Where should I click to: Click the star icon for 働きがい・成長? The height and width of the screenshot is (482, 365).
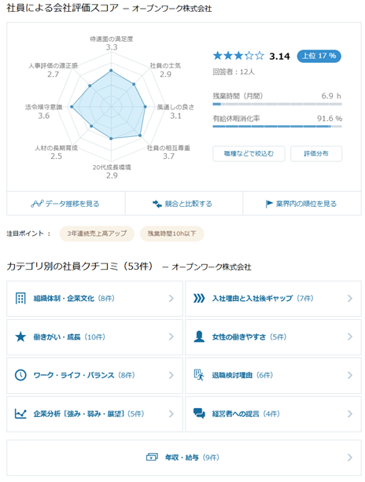coord(20,337)
